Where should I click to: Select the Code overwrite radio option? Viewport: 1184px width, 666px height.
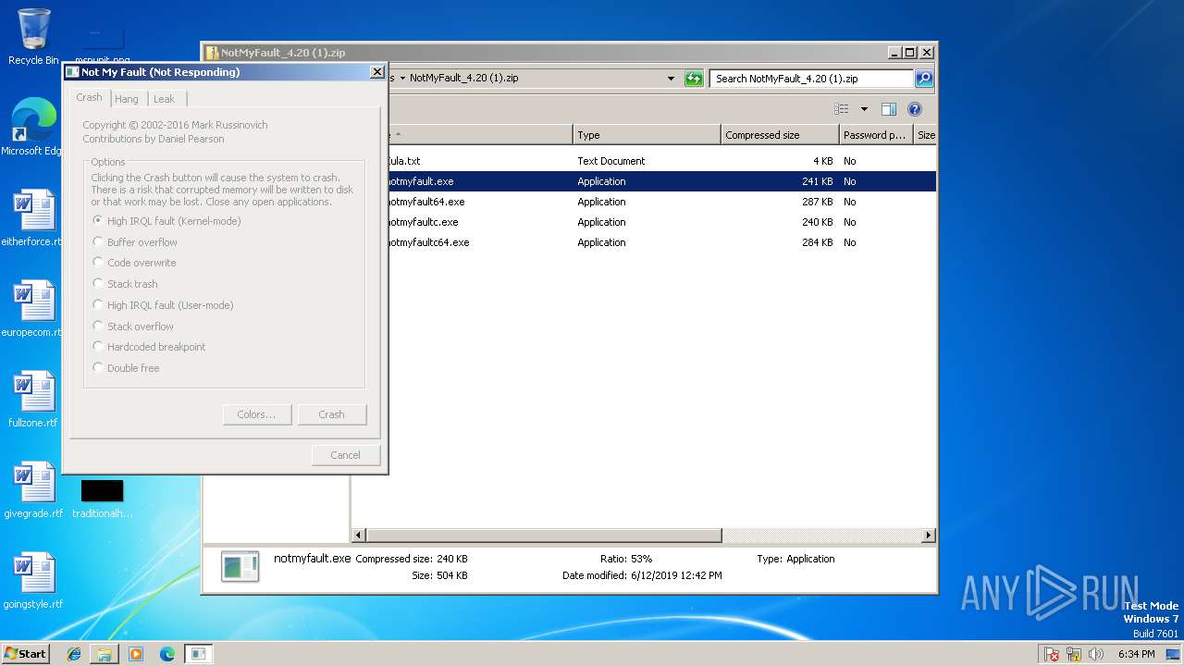pos(134,263)
